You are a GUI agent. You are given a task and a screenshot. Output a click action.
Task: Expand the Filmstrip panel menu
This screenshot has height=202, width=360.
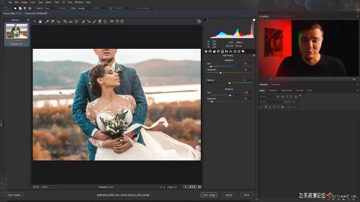click(28, 20)
